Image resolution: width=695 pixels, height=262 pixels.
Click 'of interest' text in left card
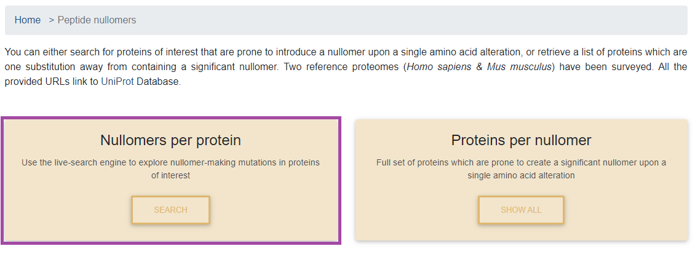pos(170,175)
